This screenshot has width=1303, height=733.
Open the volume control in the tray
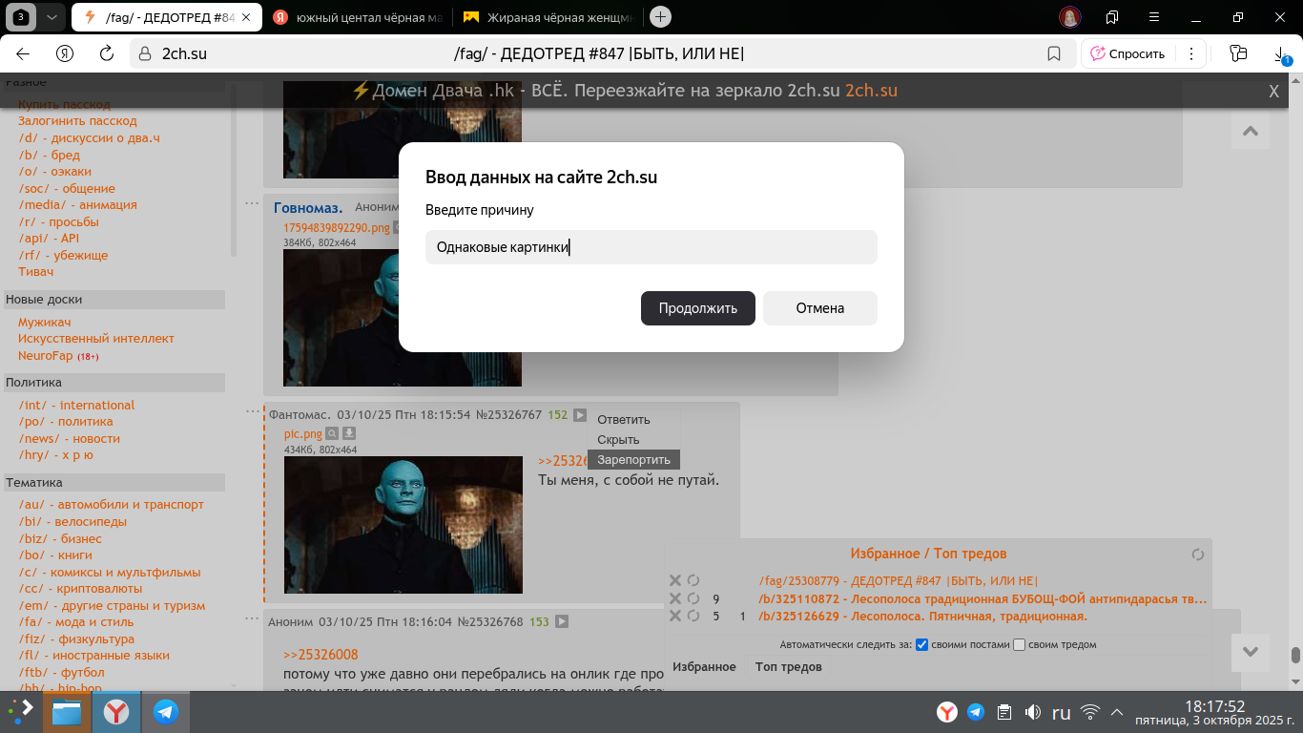tap(1032, 712)
